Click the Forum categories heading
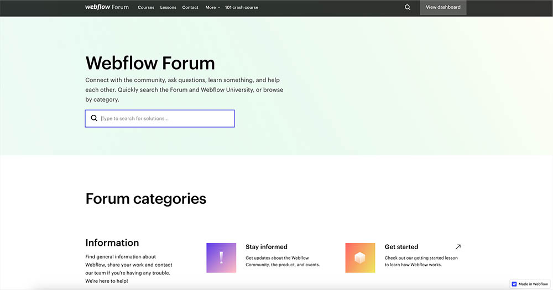Viewport: 553px width, 290px height. click(145, 199)
